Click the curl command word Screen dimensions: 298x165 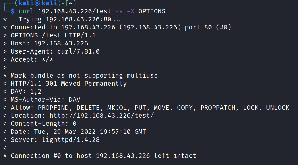tap(26, 11)
